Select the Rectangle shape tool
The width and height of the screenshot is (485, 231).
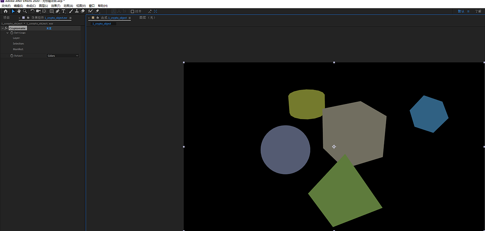[x=52, y=11]
